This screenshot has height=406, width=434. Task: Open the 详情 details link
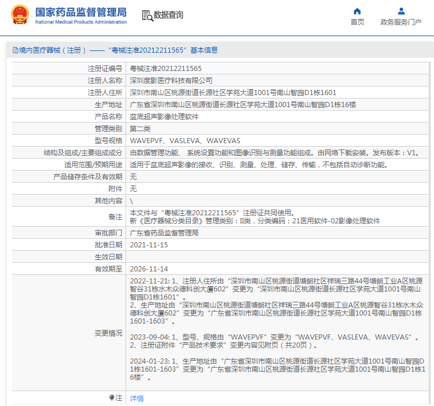(136, 398)
